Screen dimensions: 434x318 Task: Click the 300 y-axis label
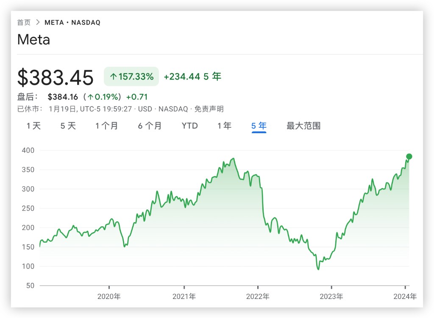tap(28, 189)
